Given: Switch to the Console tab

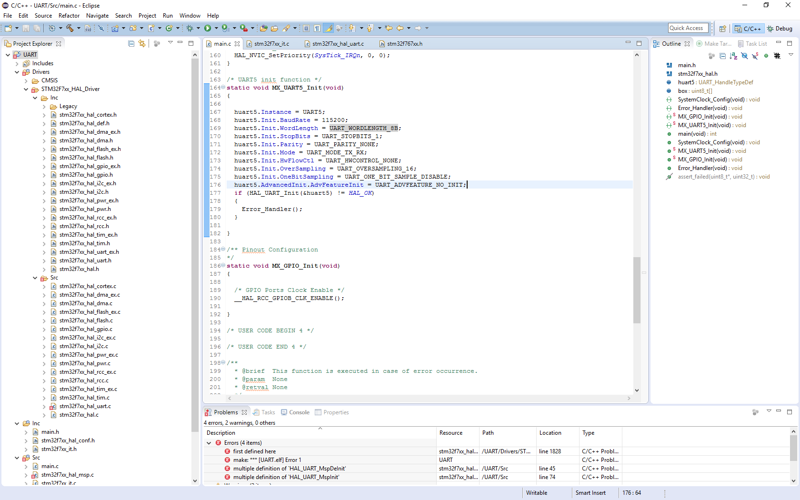Looking at the screenshot, I should click(x=295, y=412).
